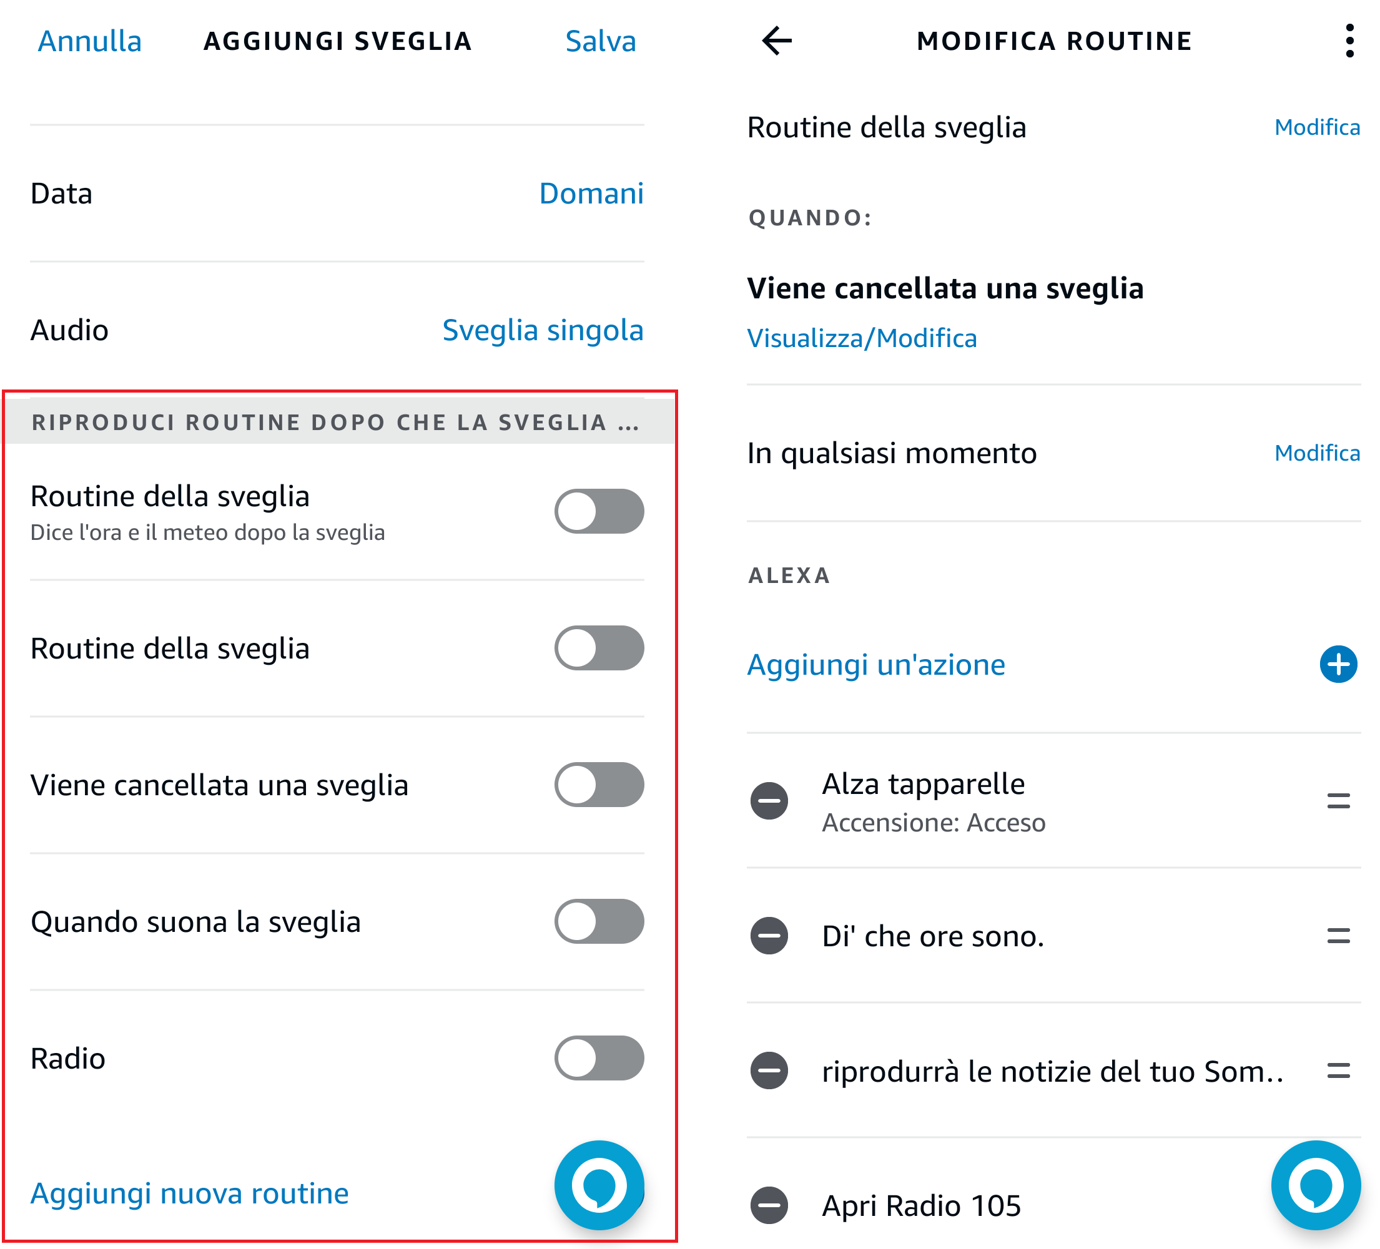The image size is (1380, 1249).
Task: Enable the Radio routine toggle
Action: pos(599,1058)
